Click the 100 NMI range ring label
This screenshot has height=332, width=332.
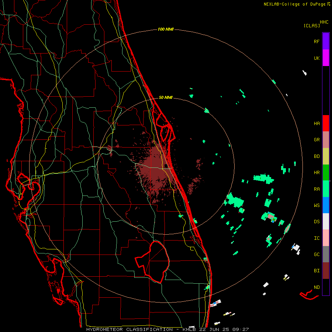click(x=166, y=29)
